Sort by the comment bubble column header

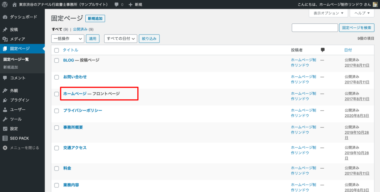coord(322,50)
